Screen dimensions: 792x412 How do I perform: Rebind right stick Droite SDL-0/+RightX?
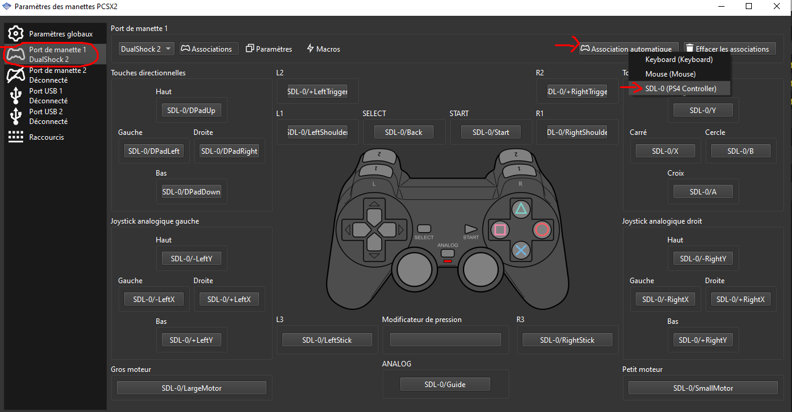point(740,299)
